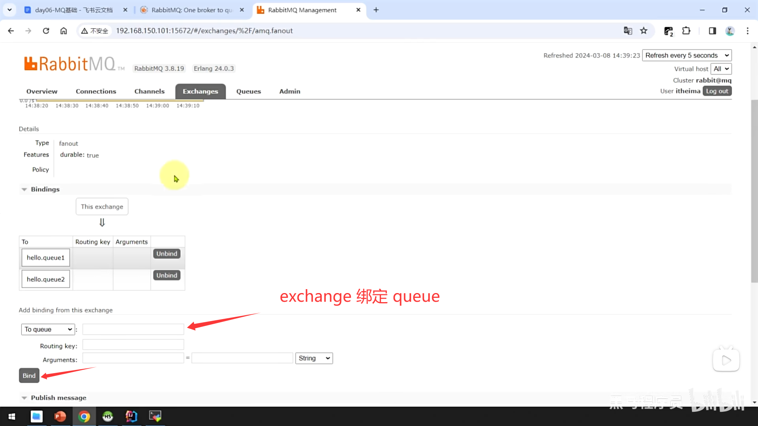Open PowerPoint from the taskbar
Image resolution: width=758 pixels, height=426 pixels.
60,416
